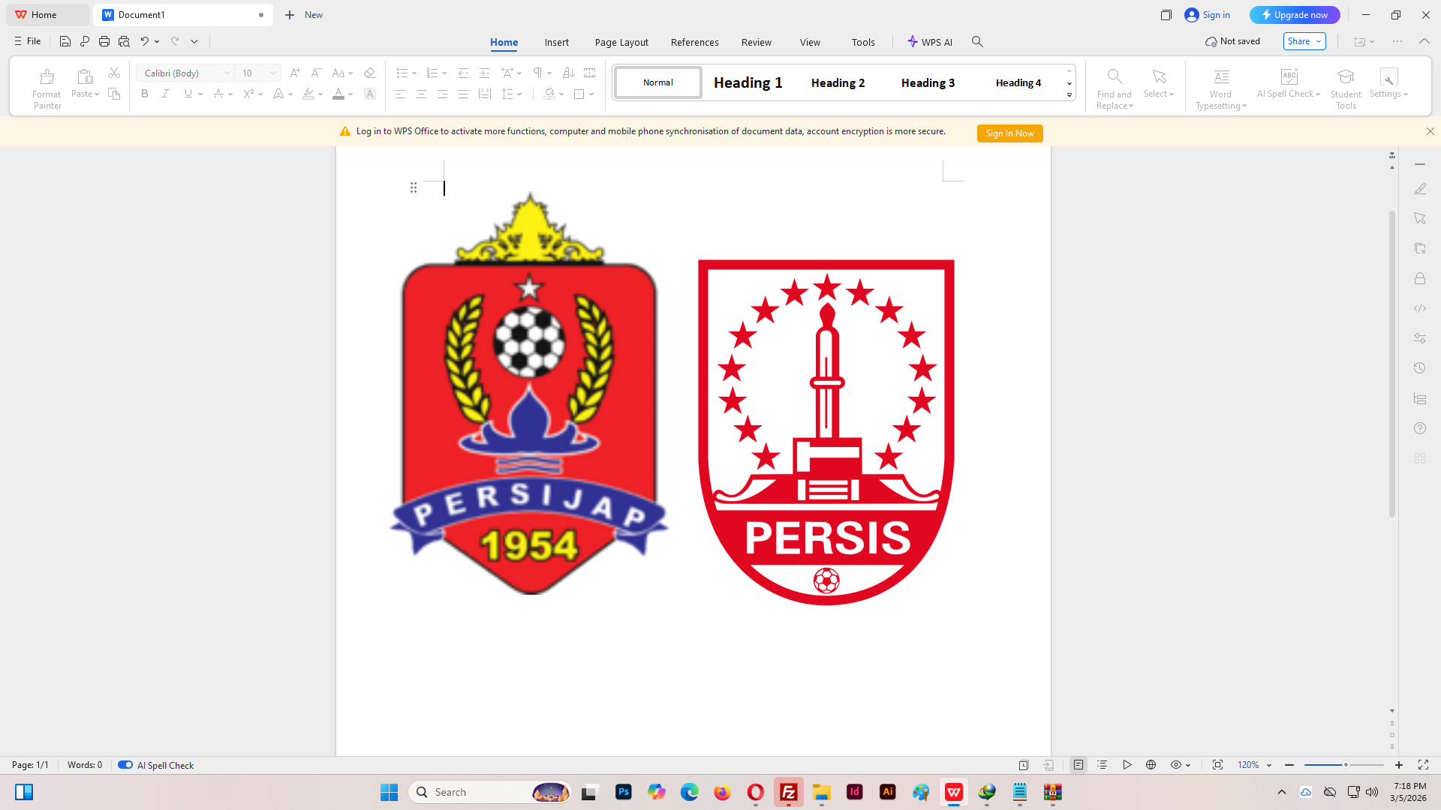Decrease paragraph indent
This screenshot has height=810, width=1441.
tap(463, 73)
